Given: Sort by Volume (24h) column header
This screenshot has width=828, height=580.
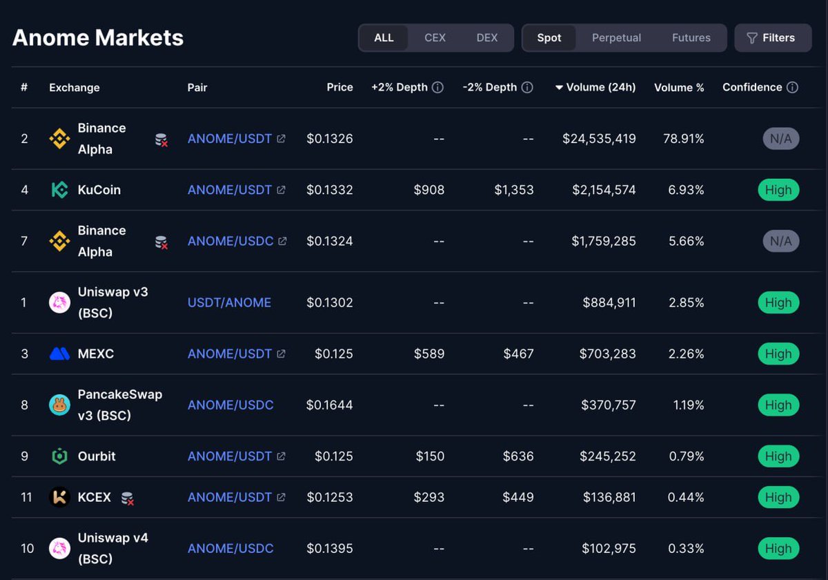Looking at the screenshot, I should 595,87.
